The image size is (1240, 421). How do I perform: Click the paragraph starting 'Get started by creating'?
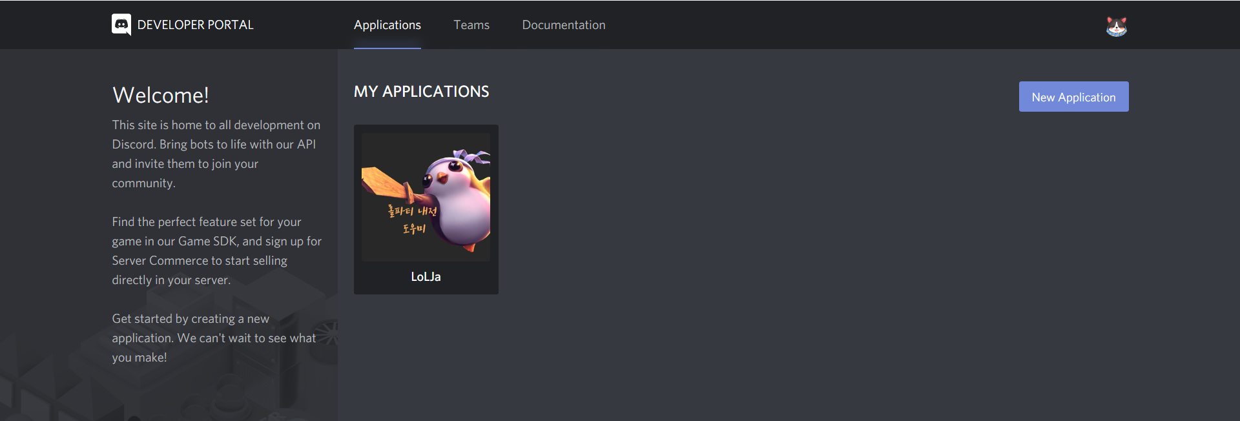[214, 338]
